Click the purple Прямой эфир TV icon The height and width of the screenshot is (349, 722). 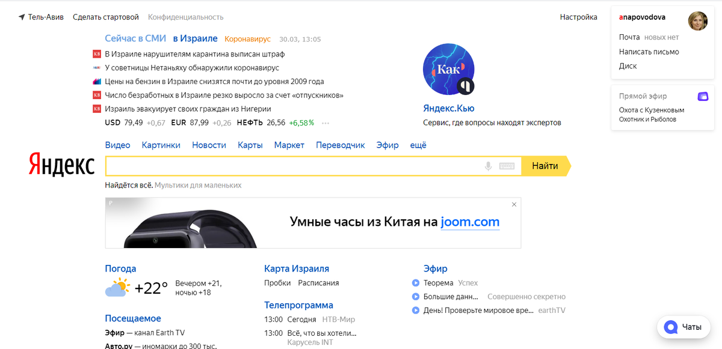[703, 96]
